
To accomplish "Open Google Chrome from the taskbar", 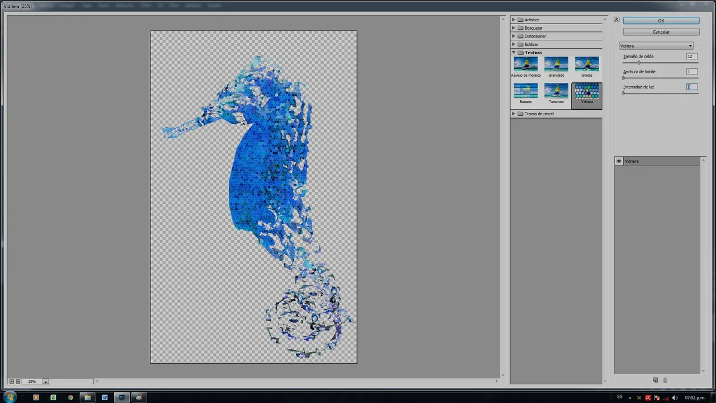I will (70, 397).
